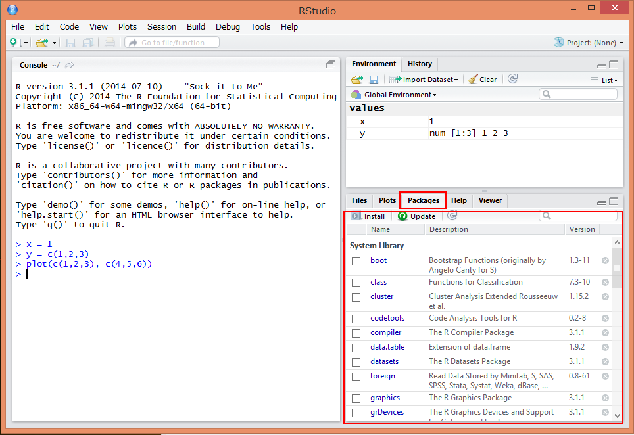Open the data.table package link

(x=387, y=347)
